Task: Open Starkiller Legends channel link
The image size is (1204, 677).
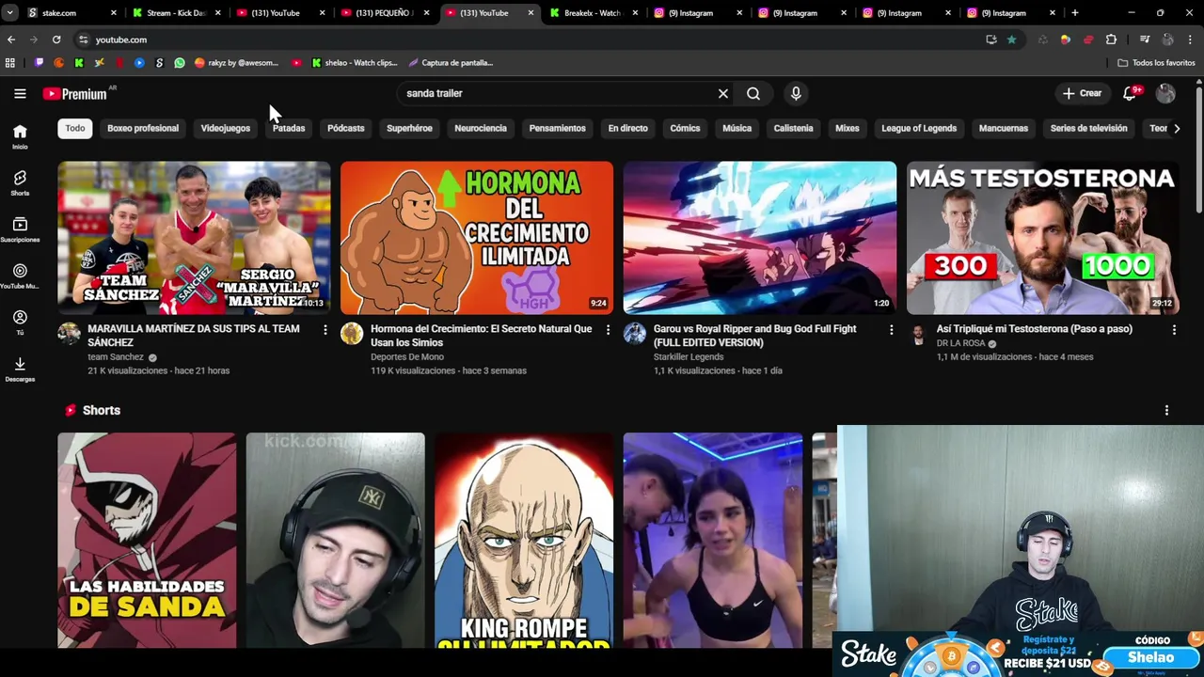Action: [x=689, y=357]
